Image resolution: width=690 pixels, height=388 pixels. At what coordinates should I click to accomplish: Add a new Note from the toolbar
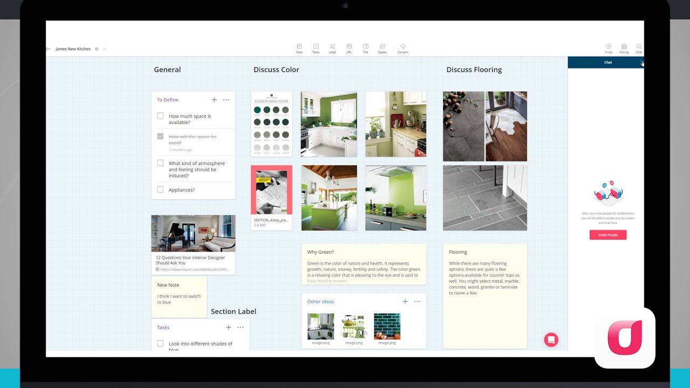299,48
